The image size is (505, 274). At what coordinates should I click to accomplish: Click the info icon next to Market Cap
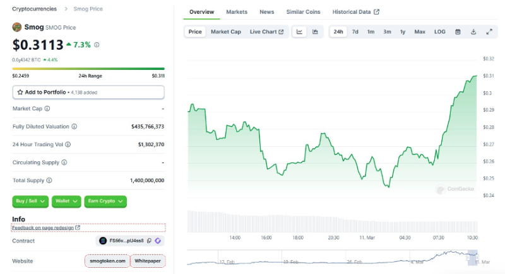click(48, 109)
